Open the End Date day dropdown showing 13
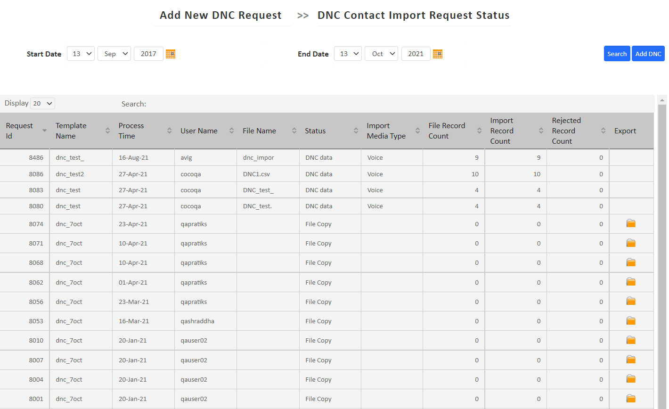669x409 pixels. pyautogui.click(x=348, y=53)
